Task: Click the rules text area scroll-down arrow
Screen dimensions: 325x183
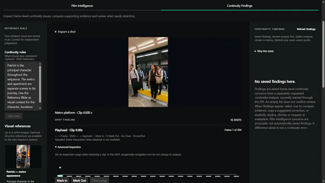Action: tap(40, 108)
